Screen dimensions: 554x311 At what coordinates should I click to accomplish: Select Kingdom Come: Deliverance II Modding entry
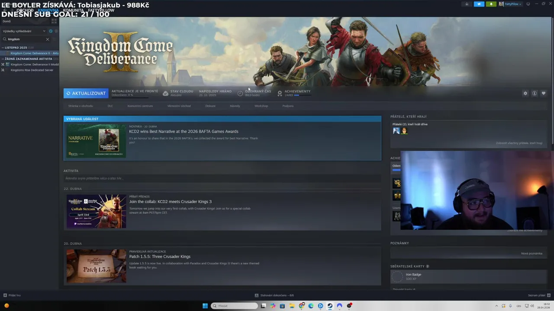tap(30, 64)
